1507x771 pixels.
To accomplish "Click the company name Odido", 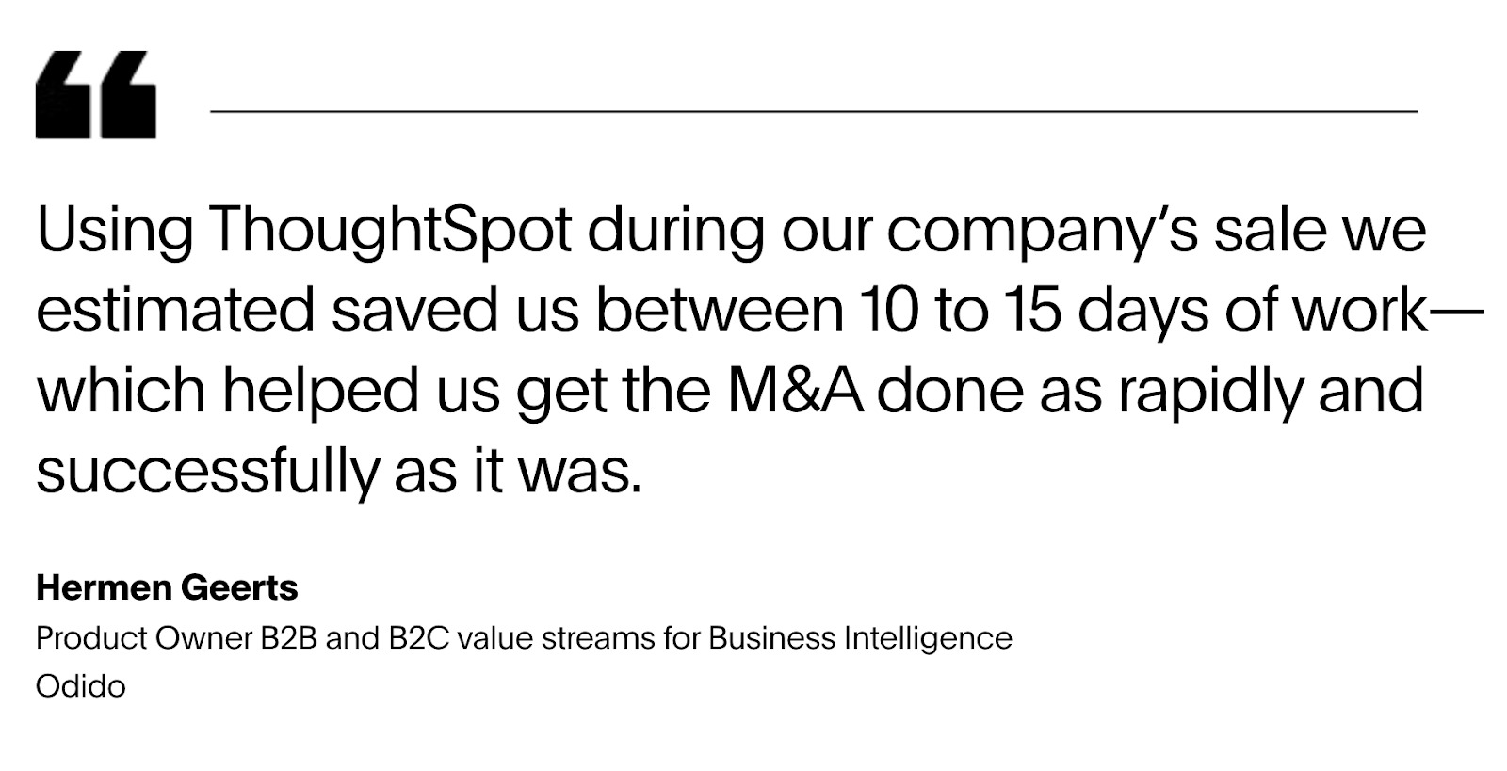I will [x=80, y=686].
